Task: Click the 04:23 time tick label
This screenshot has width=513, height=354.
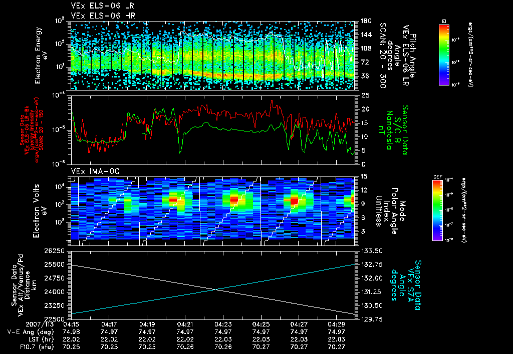Action: tap(223, 325)
